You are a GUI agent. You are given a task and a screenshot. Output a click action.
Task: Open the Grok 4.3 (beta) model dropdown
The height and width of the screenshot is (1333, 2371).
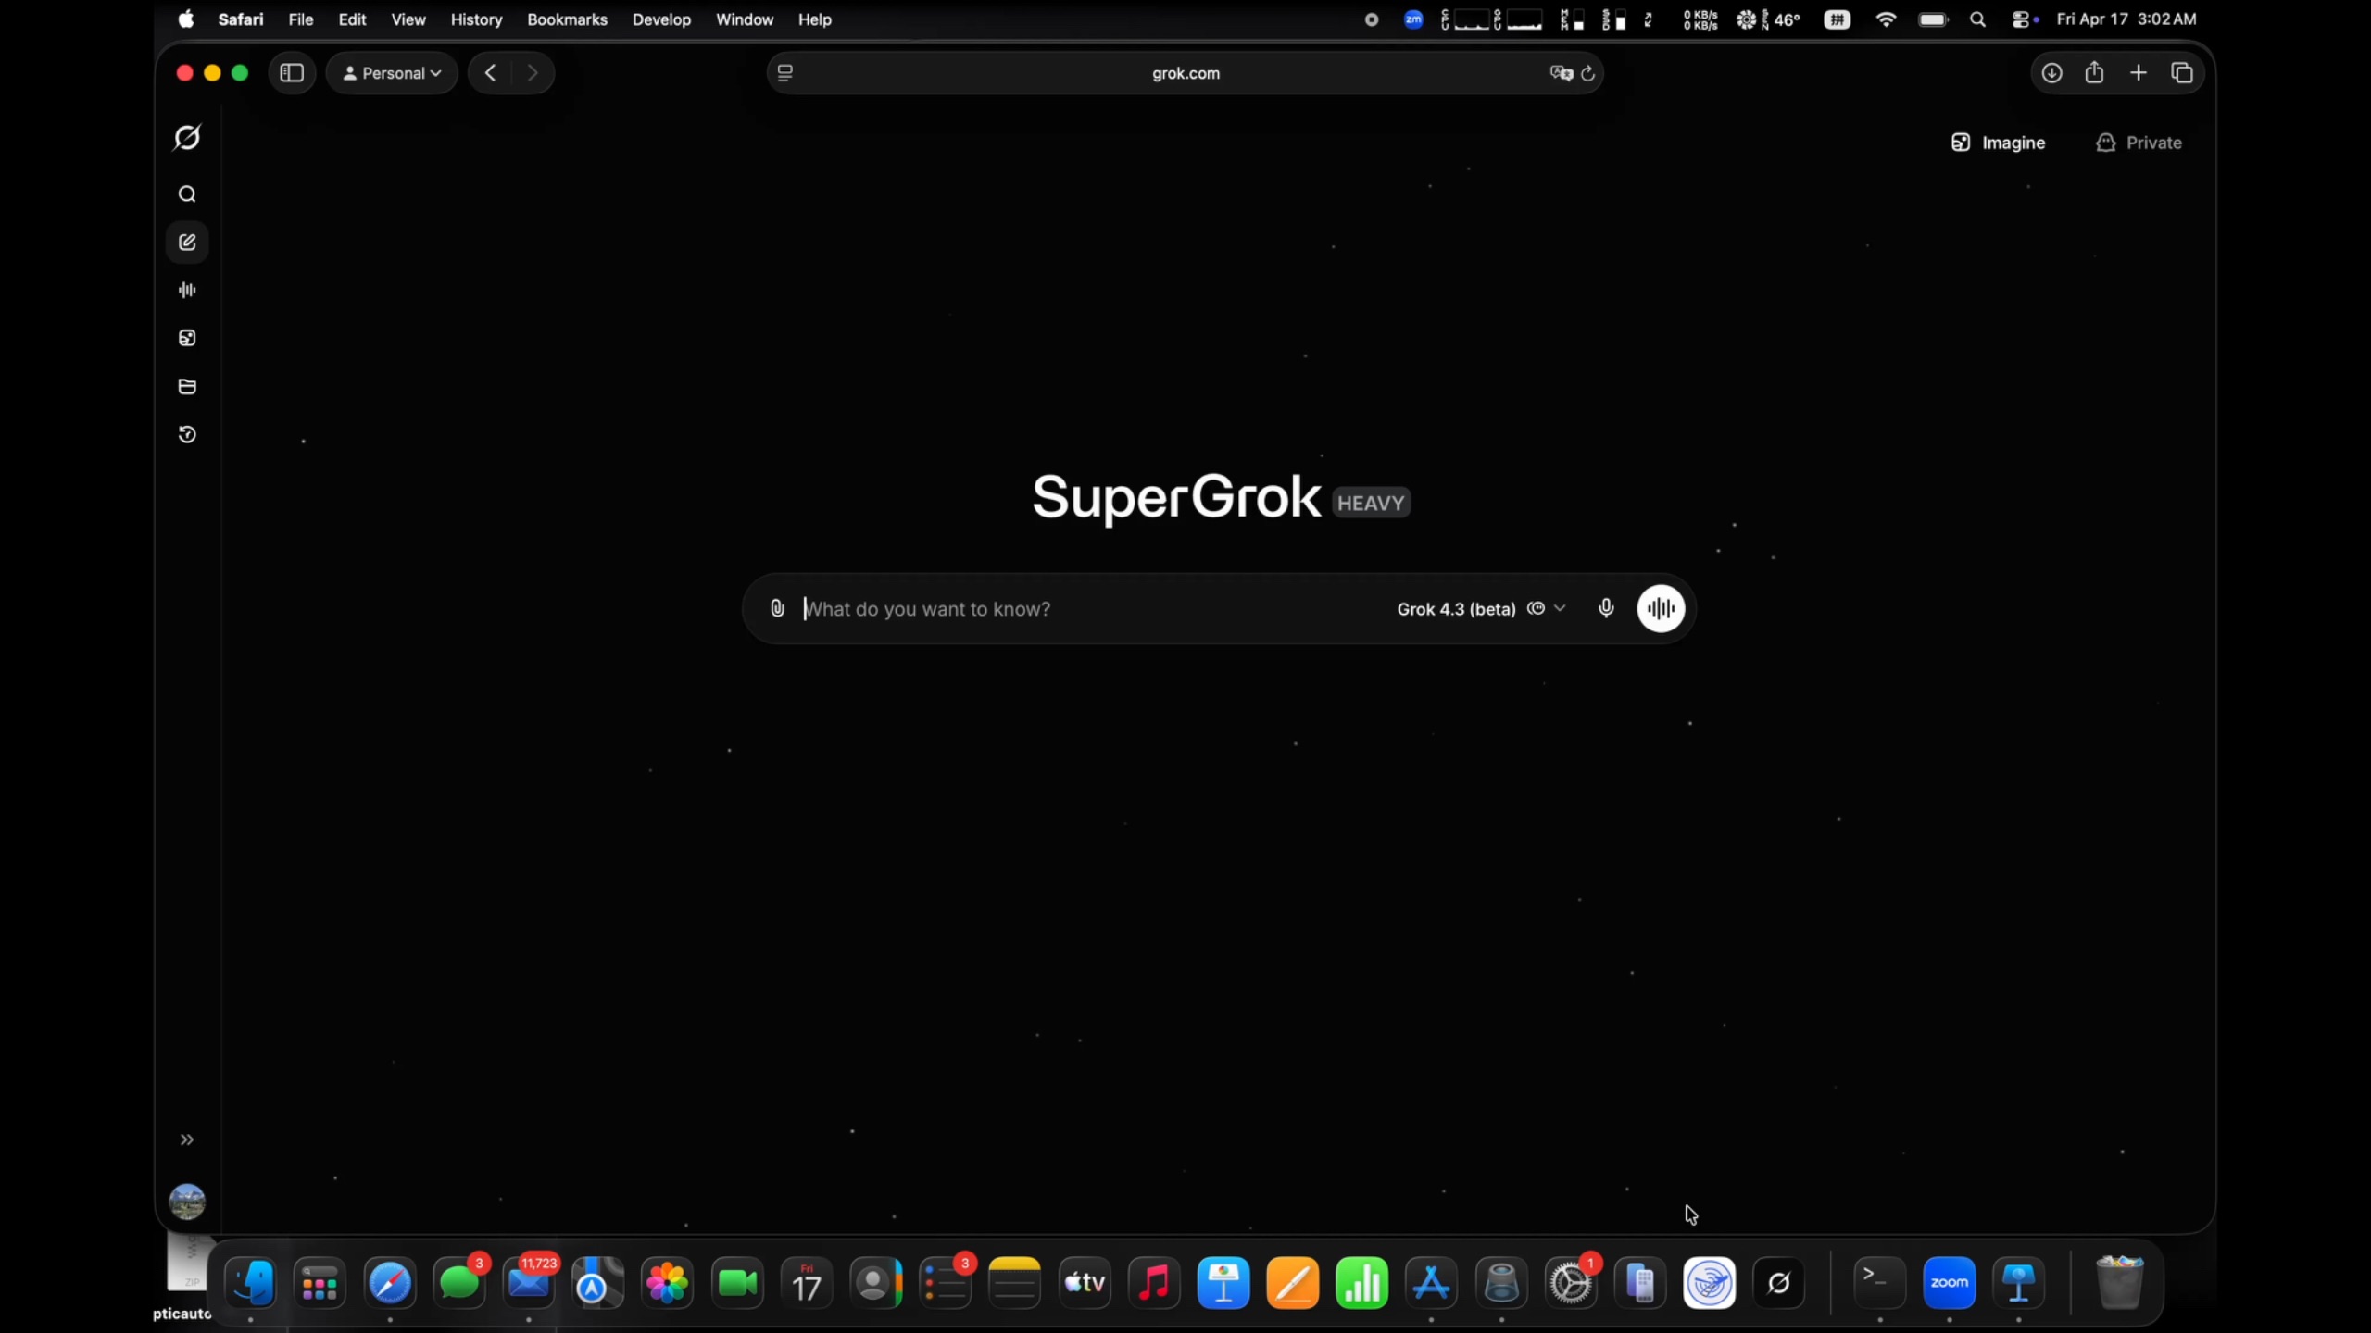coord(1480,608)
